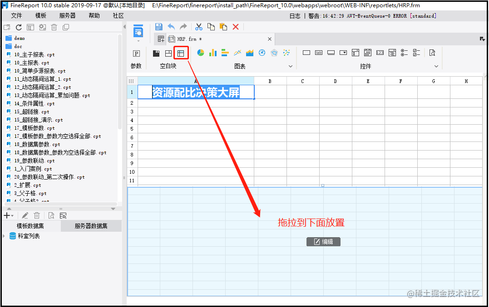
Task: Insert a pie chart
Action: (201, 53)
